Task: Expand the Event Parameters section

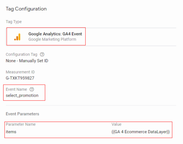Action: [x=22, y=114]
